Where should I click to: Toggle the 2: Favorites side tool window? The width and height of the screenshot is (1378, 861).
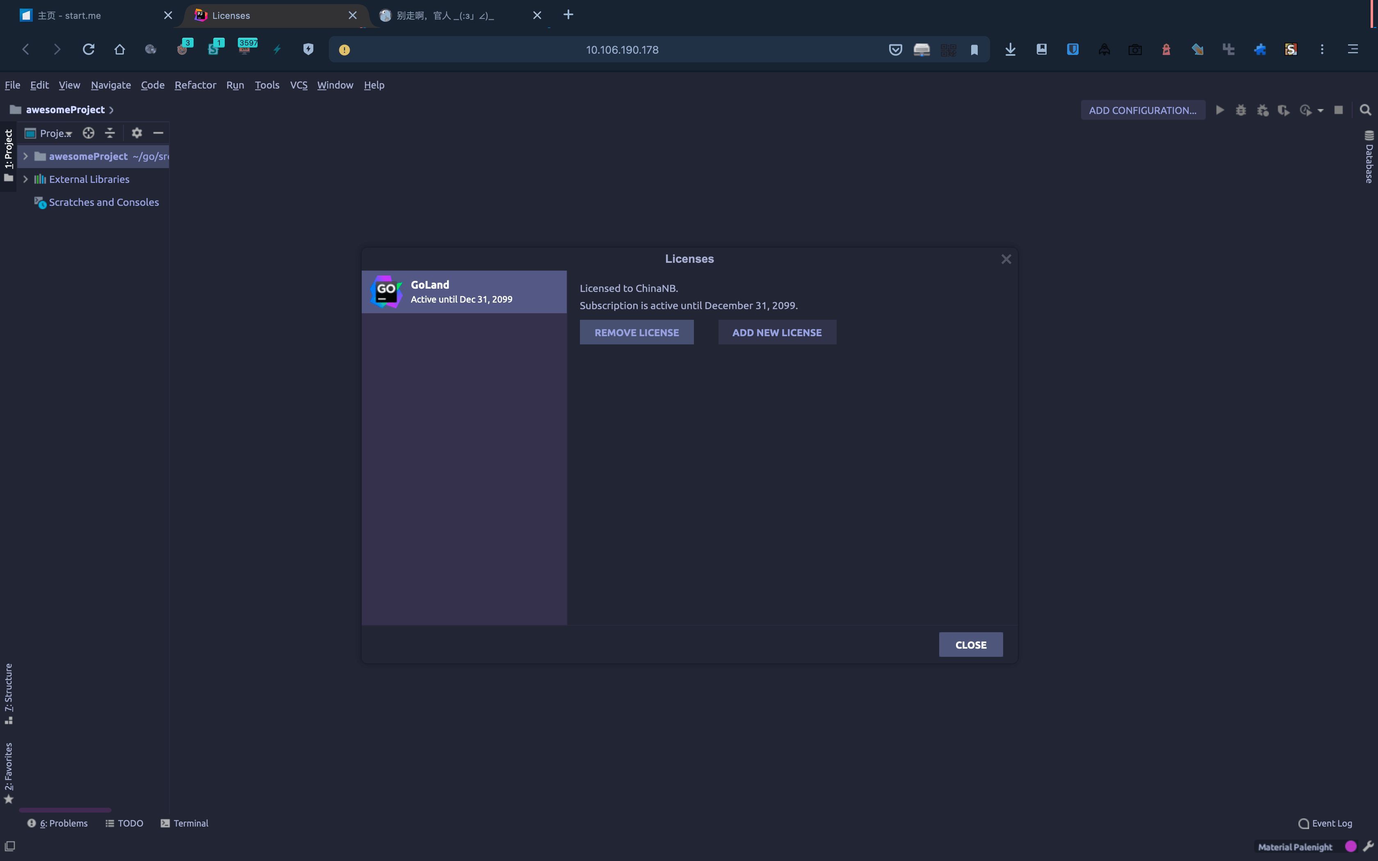tap(8, 773)
